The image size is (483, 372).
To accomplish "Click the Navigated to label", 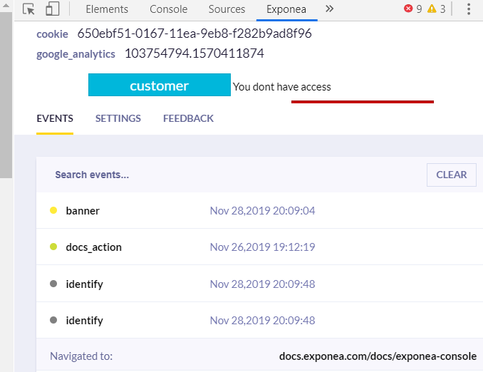I will (x=81, y=356).
